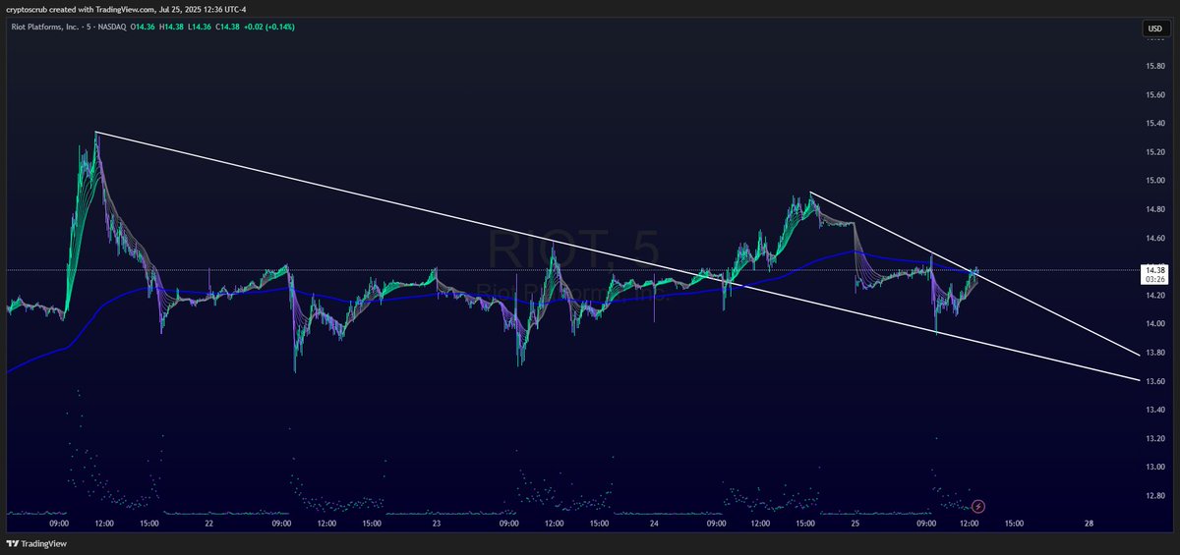Click the 24 date label on time axis
This screenshot has height=555, width=1180.
tap(654, 524)
